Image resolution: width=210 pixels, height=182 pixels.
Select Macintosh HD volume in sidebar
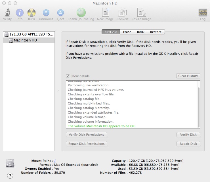tap(29, 40)
